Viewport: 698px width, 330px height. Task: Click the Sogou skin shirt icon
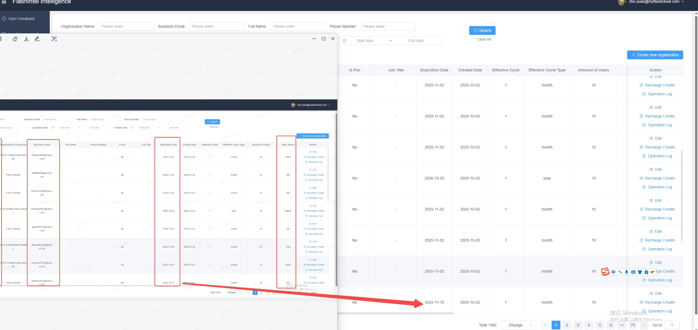coord(640,272)
